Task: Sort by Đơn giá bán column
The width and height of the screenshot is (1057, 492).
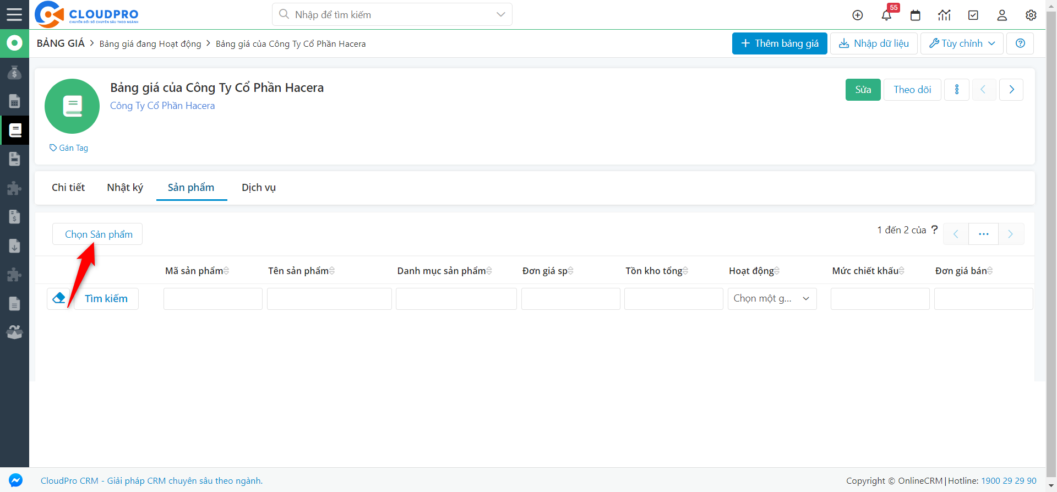Action: 964,271
